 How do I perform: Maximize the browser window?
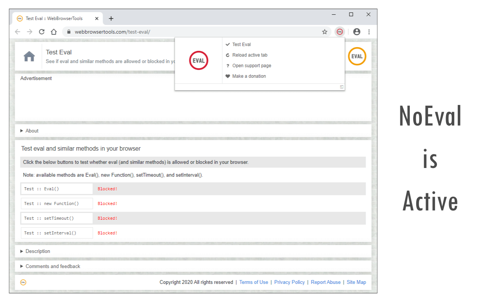point(351,14)
